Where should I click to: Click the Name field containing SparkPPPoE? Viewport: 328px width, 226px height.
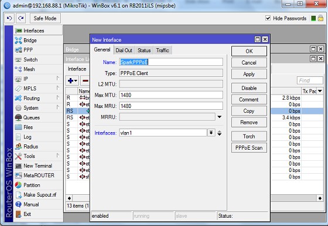point(171,62)
